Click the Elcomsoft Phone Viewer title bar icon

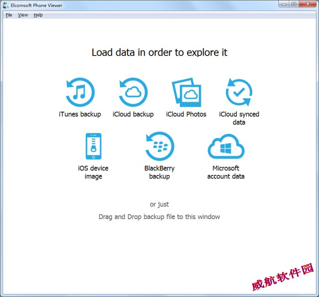[x=5, y=5]
